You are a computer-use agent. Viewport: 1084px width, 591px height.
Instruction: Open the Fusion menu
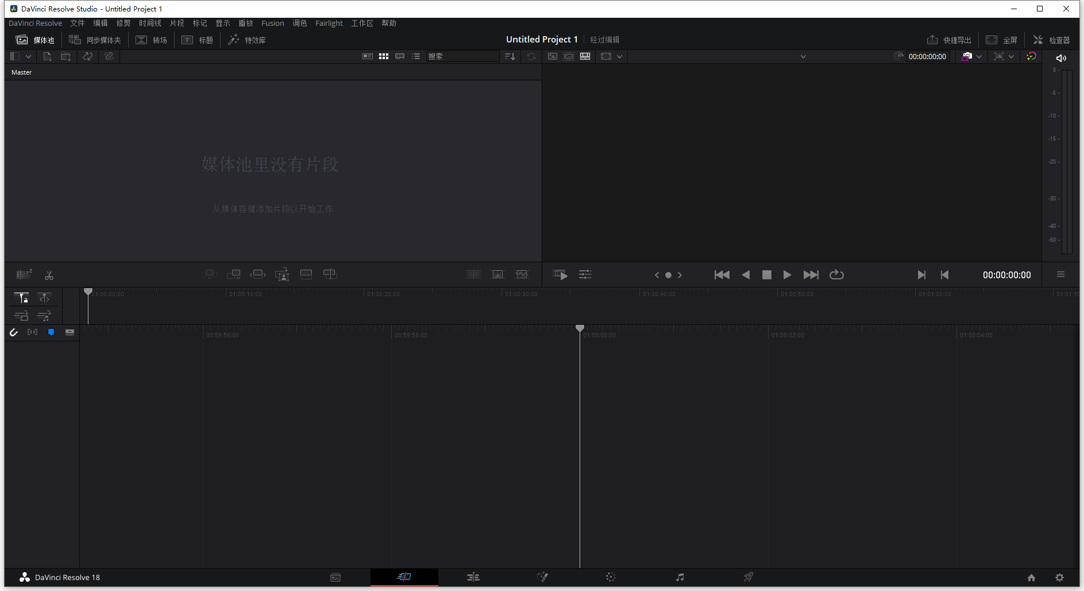coord(273,23)
